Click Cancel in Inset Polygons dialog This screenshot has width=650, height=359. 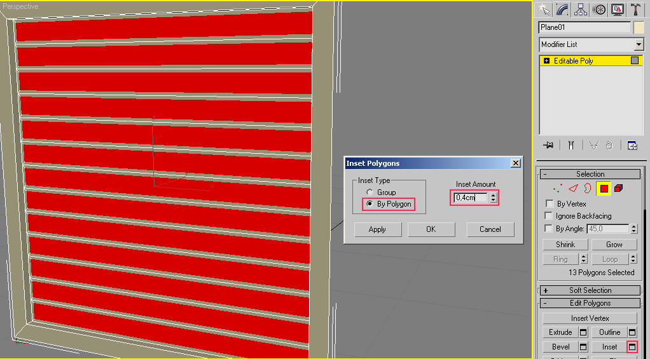click(490, 229)
